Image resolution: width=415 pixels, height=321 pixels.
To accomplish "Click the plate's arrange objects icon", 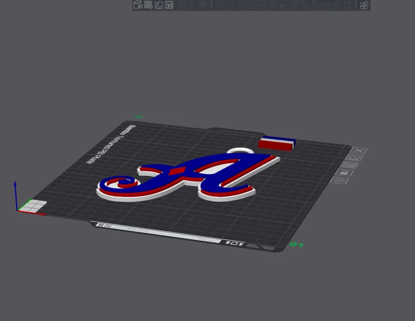I will [x=350, y=165].
